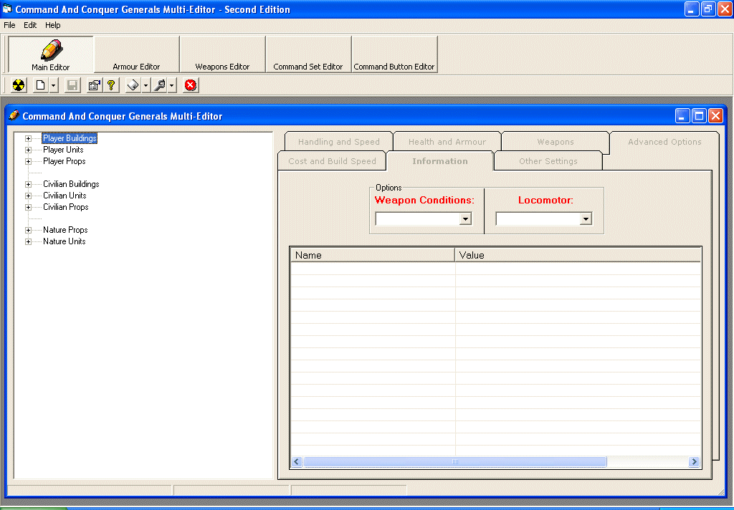The height and width of the screenshot is (510, 734).
Task: Click the new blank document icon
Action: point(41,85)
